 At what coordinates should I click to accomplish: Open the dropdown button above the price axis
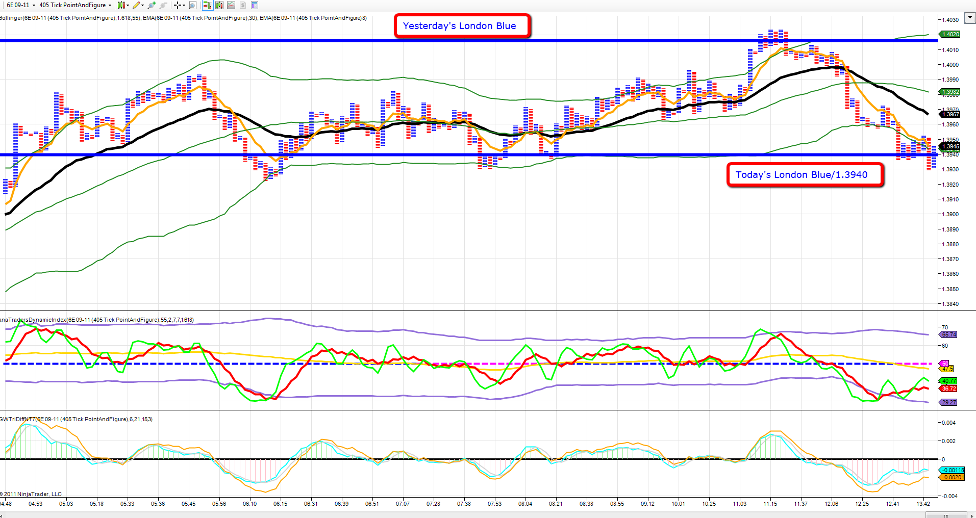coord(969,17)
